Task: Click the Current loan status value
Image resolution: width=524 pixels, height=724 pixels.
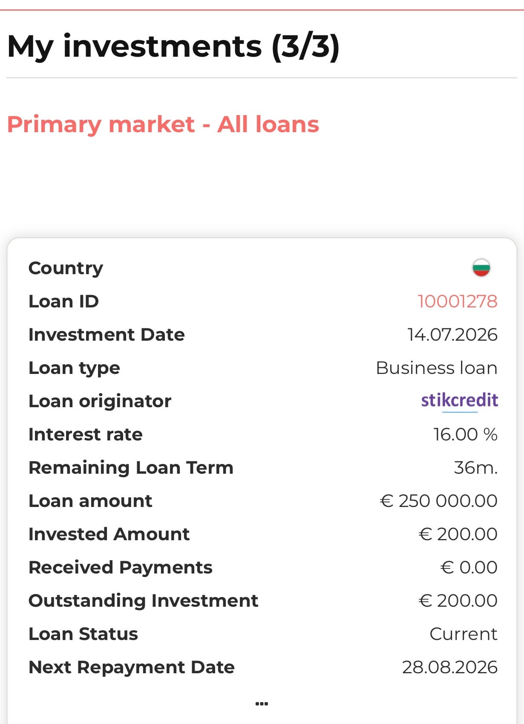Action: tap(464, 634)
